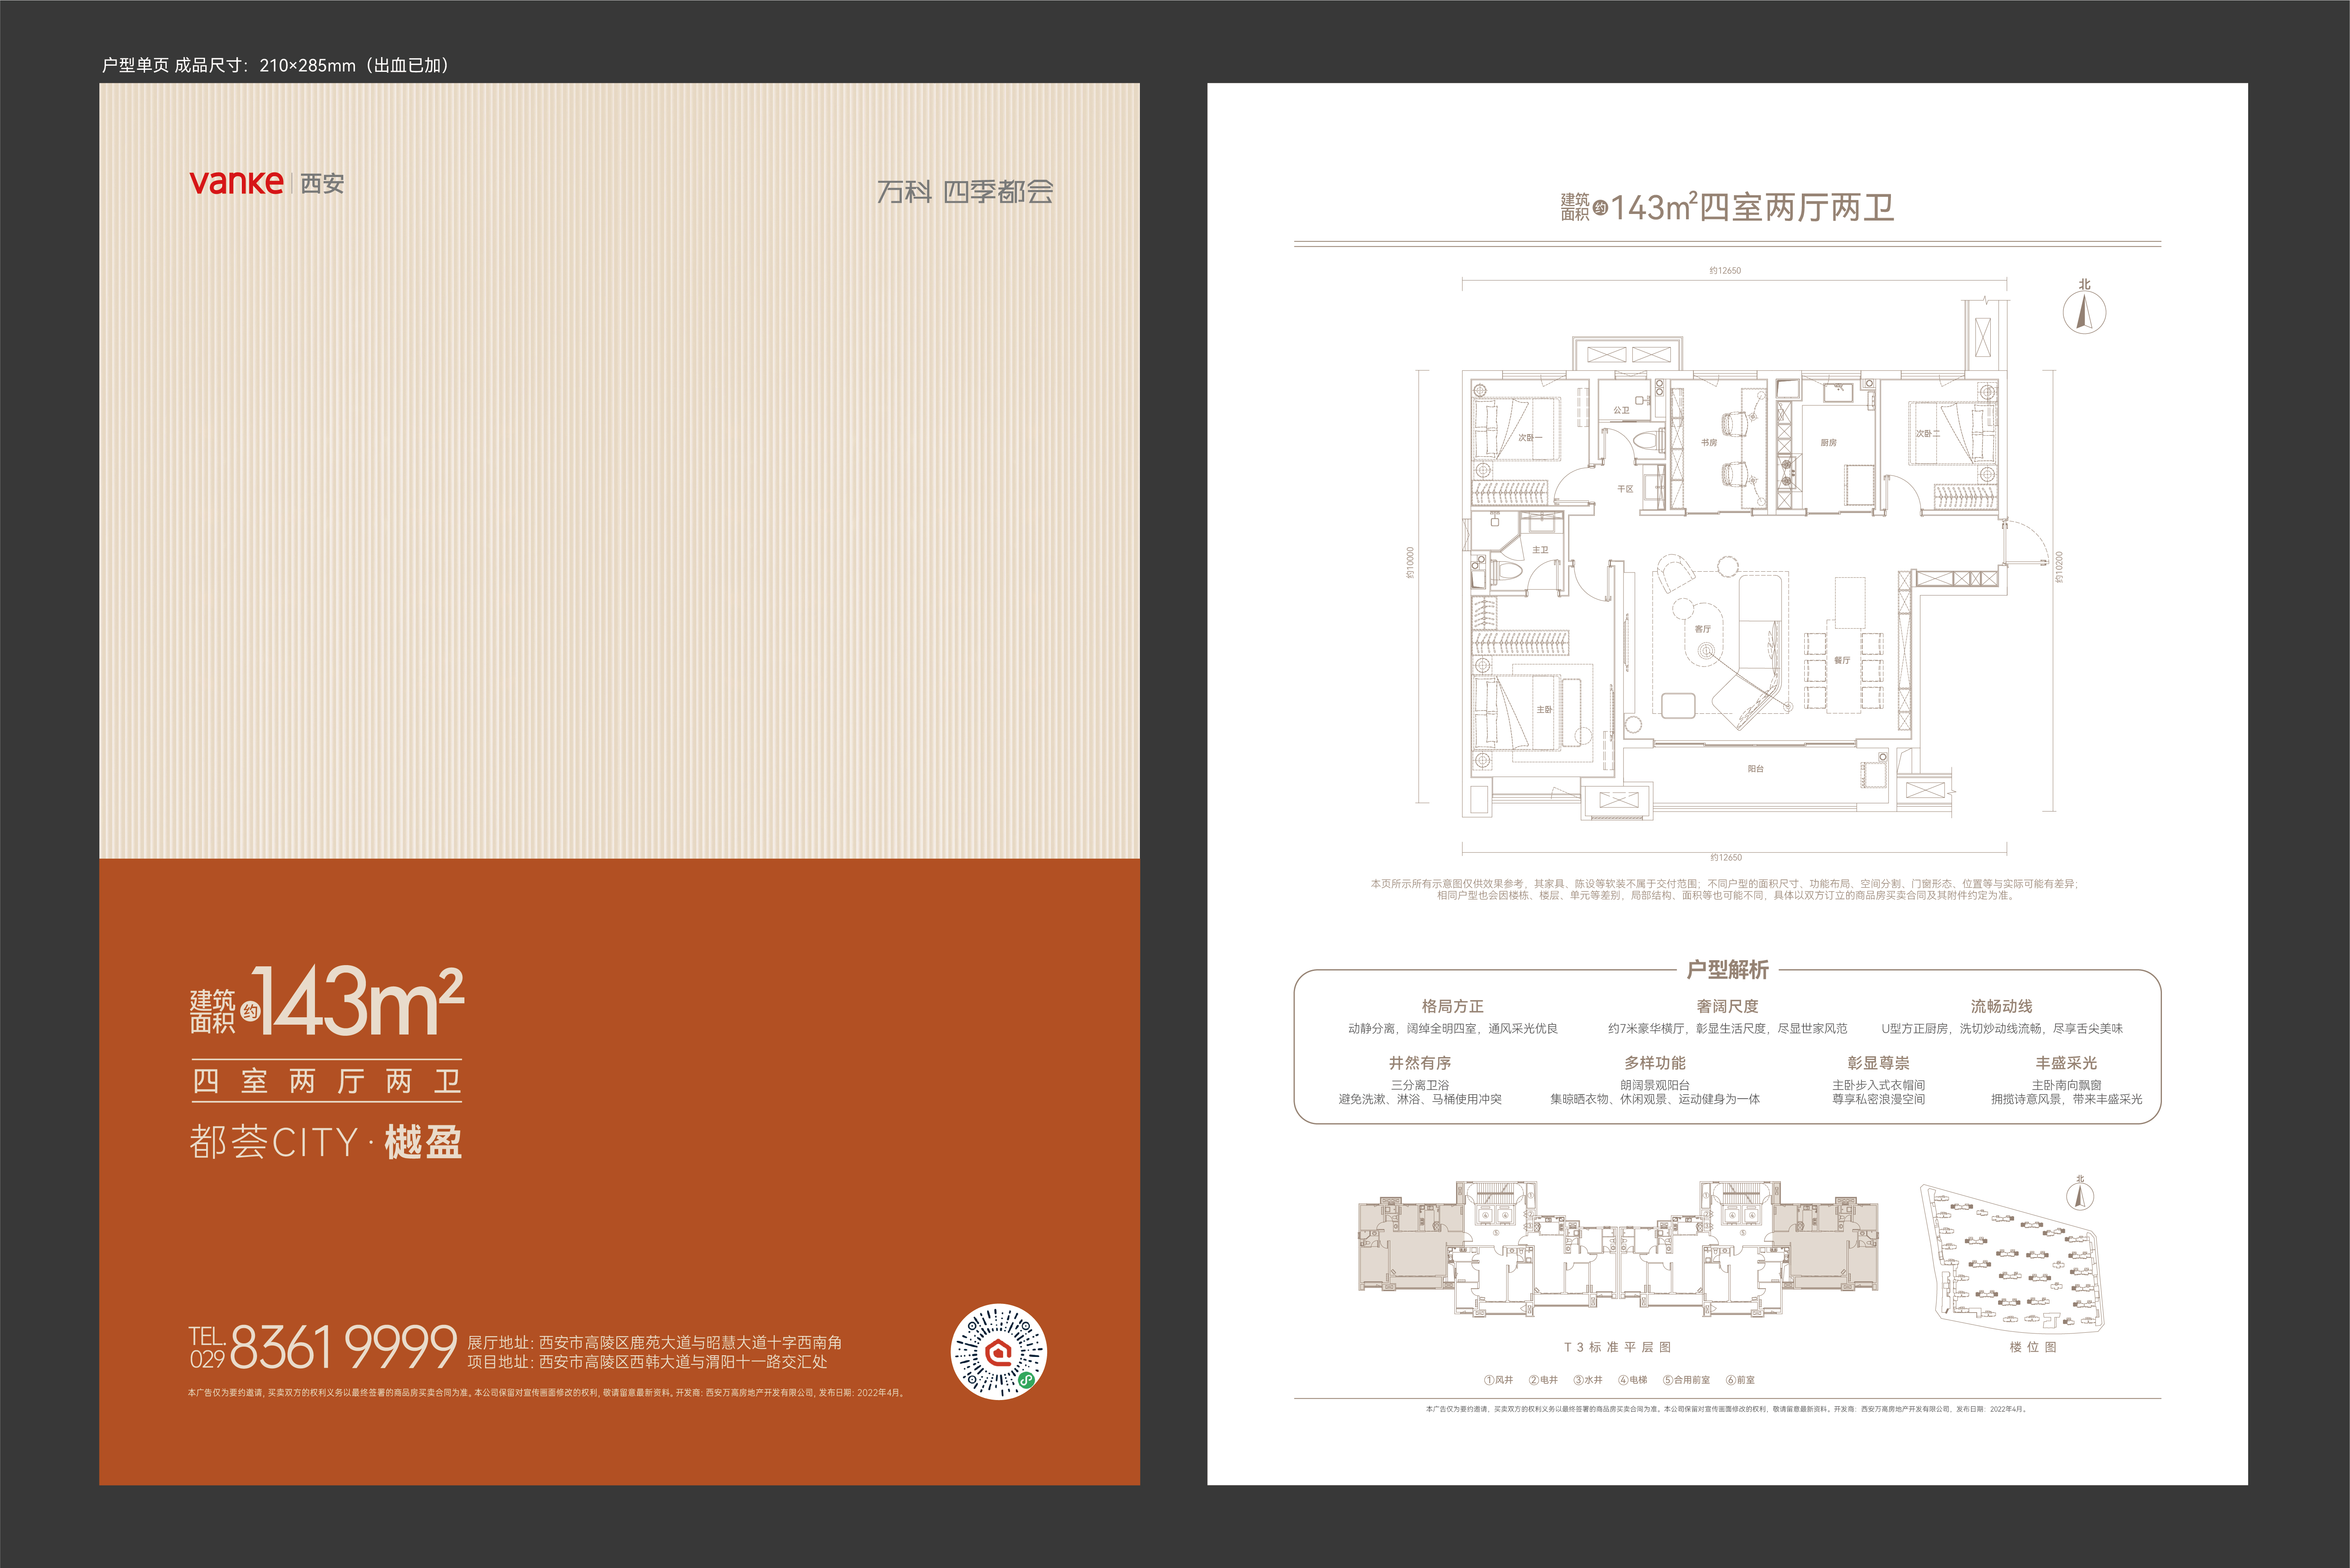This screenshot has height=1568, width=2350.
Task: Click the '⑥前室' legend entry
Action: pos(1740,1380)
